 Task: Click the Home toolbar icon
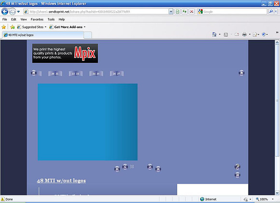coord(214,34)
